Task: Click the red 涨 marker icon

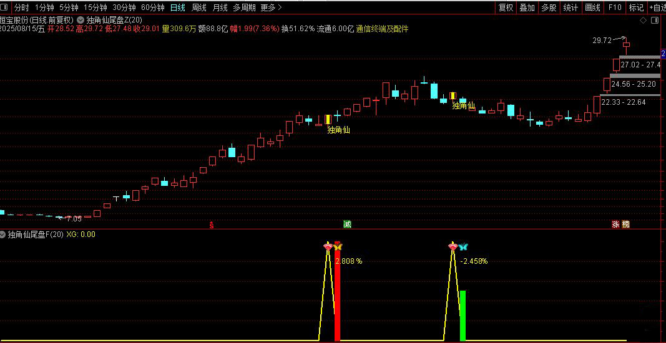Action: (615, 225)
